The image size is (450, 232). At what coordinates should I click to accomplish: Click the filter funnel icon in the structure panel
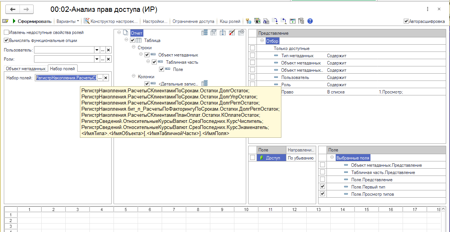[x=214, y=33]
